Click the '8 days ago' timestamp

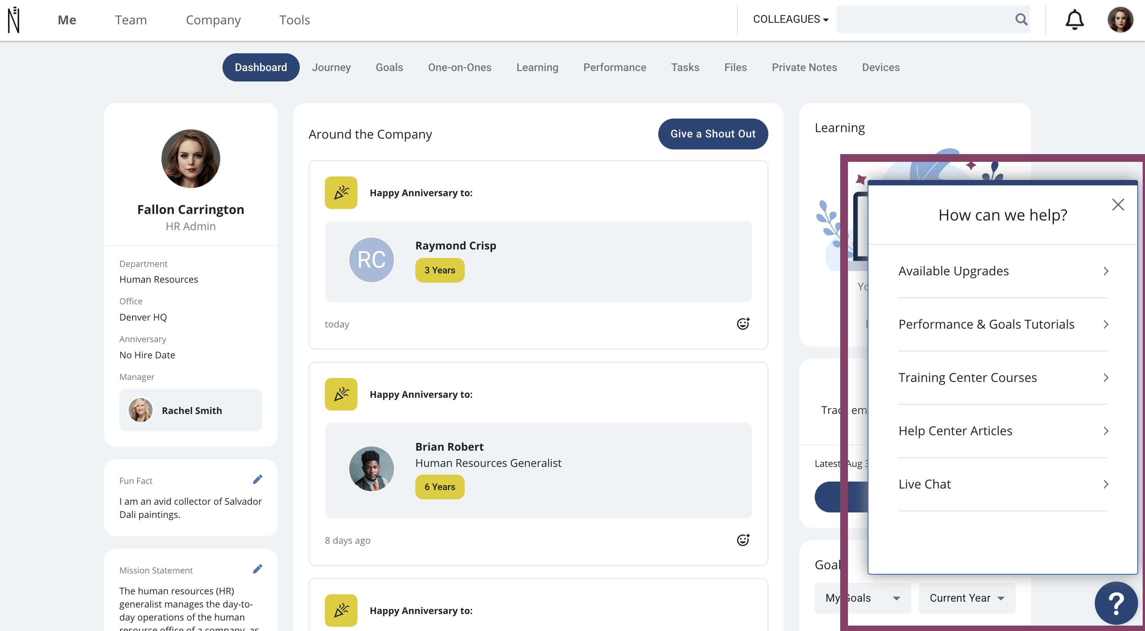[x=348, y=540]
